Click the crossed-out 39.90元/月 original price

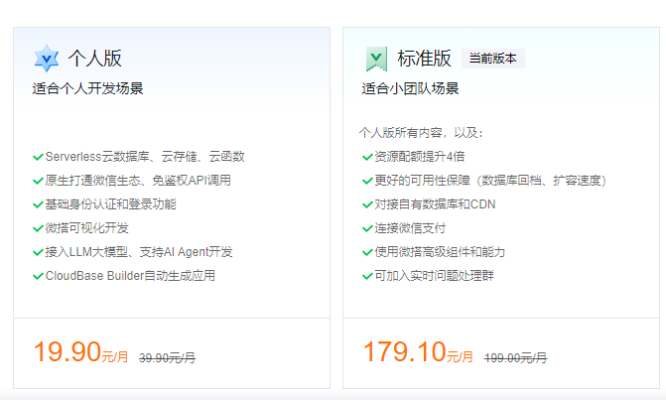click(x=168, y=357)
